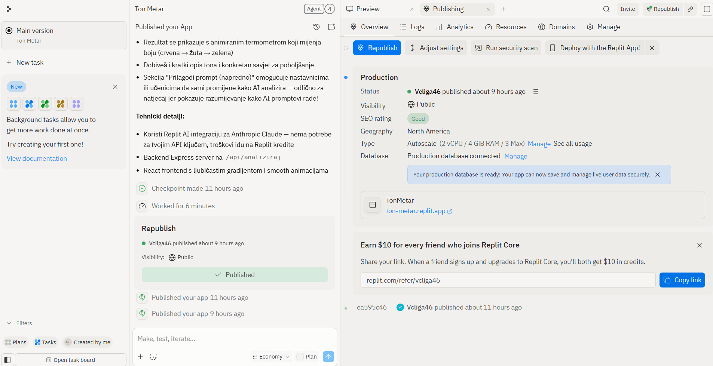This screenshot has width=713, height=366.
Task: Toggle the left sidebar panel icon
Action: point(7,360)
